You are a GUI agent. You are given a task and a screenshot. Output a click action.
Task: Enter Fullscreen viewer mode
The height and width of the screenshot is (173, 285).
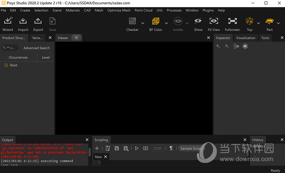click(x=233, y=21)
